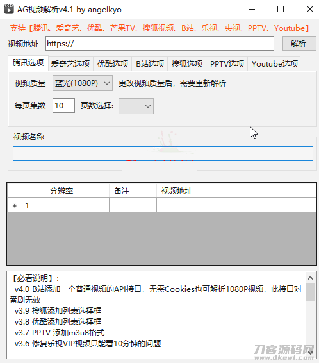Screen dimensions: 319x363
Task: Switch to the 爱奇艺选项 tab
Action: pyautogui.click(x=70, y=64)
